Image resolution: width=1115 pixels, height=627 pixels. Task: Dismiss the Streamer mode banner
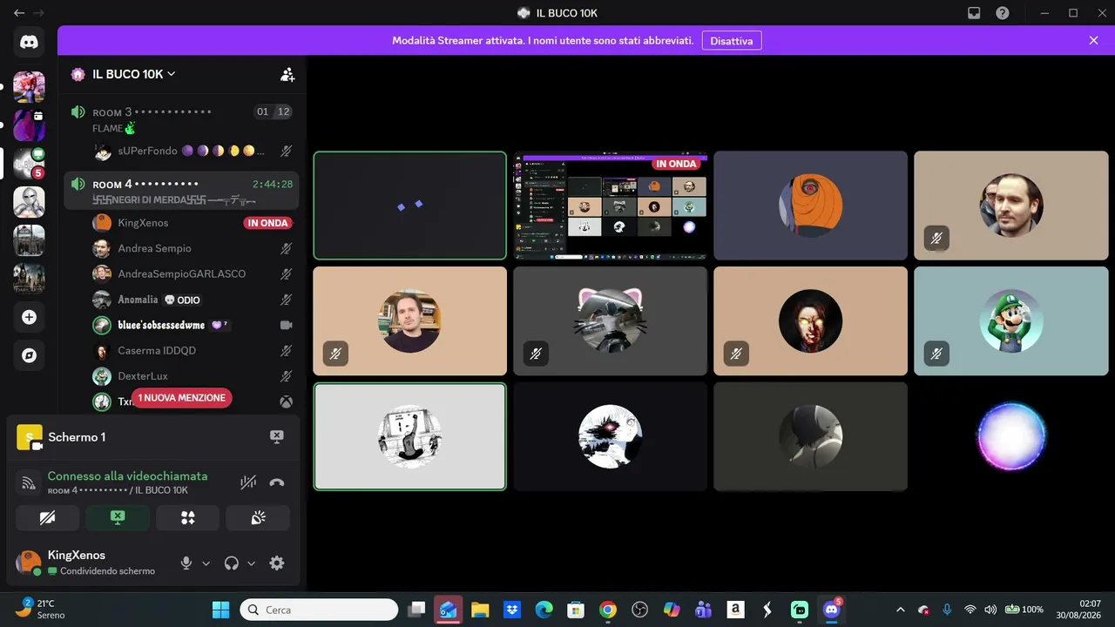[1094, 40]
